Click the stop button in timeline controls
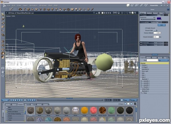The image size is (171, 124). [x=15, y=100]
